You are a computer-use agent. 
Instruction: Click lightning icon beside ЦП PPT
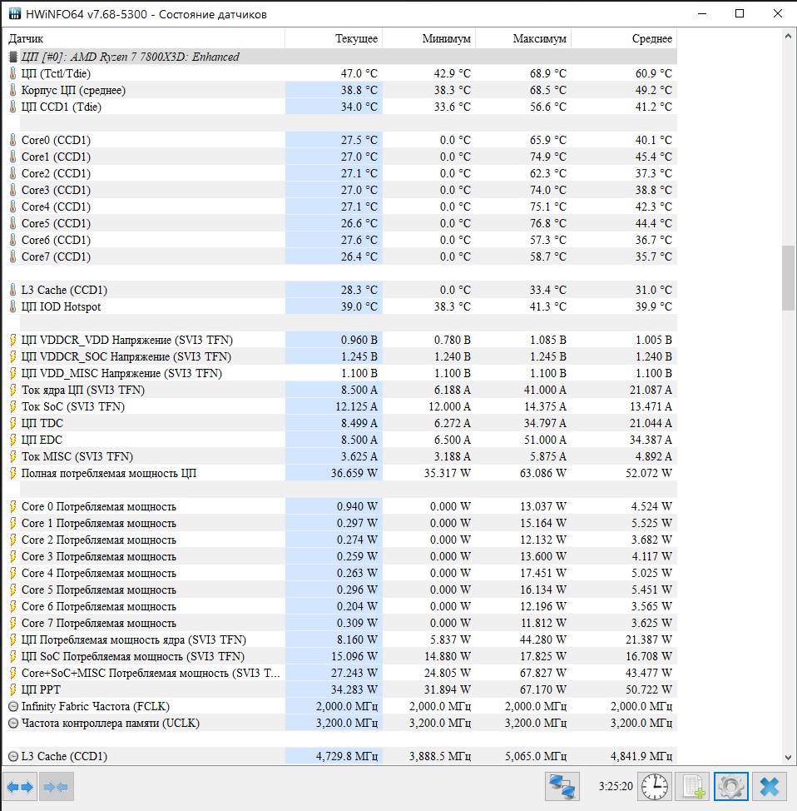[13, 689]
